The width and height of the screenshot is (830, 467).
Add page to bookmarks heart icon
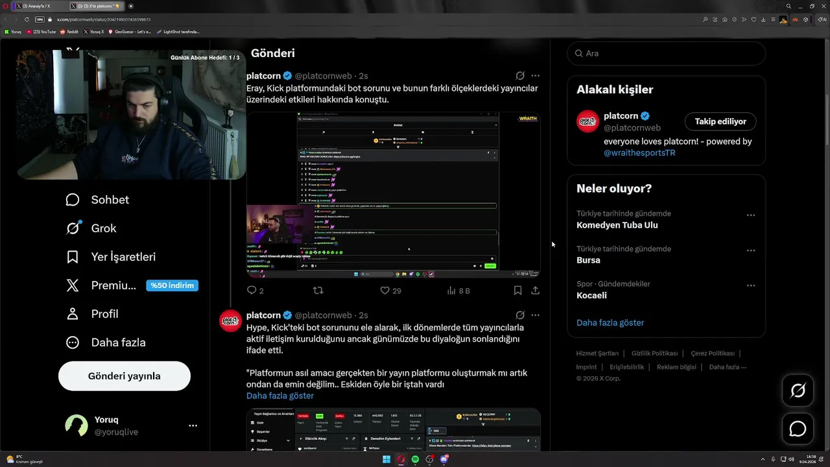click(x=753, y=19)
